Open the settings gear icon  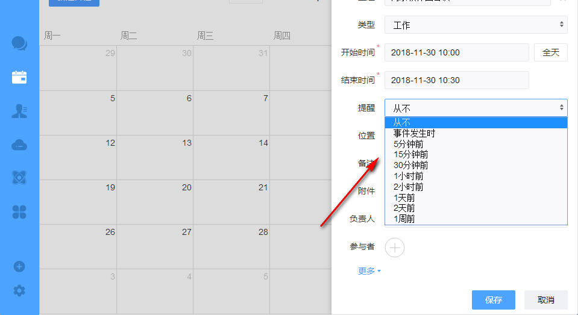coord(19,291)
